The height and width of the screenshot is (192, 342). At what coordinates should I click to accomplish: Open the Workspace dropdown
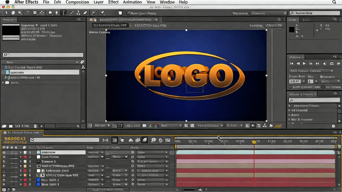(268, 13)
